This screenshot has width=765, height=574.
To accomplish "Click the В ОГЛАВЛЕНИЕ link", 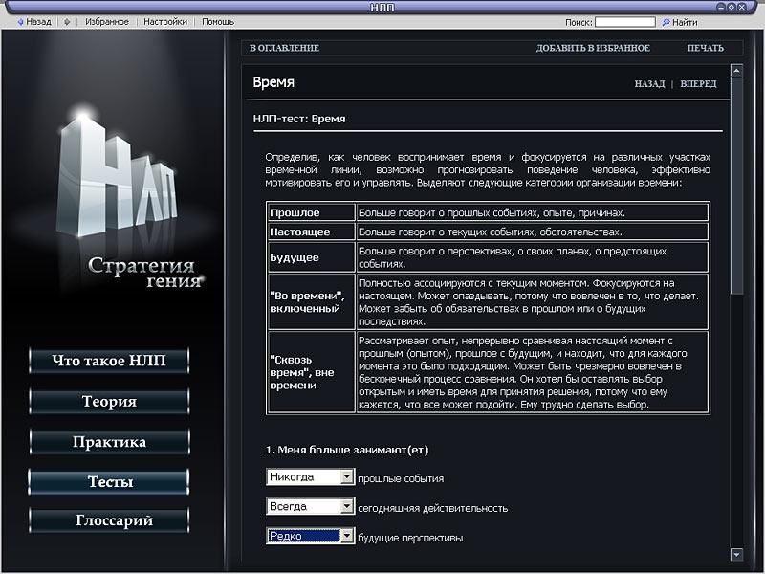I will pyautogui.click(x=284, y=48).
